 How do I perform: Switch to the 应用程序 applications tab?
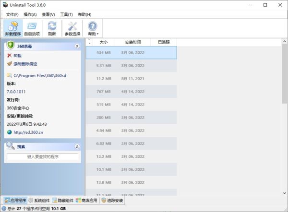[15, 200]
